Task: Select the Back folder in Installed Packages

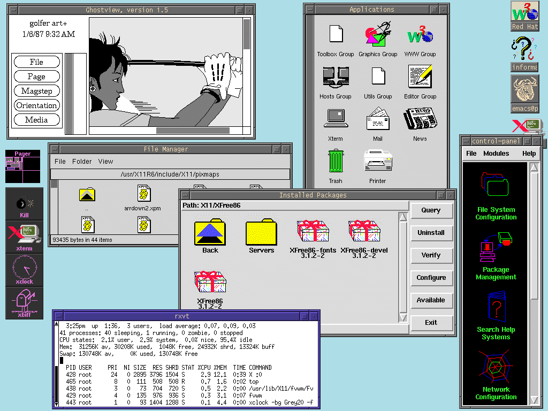Action: pyautogui.click(x=210, y=232)
